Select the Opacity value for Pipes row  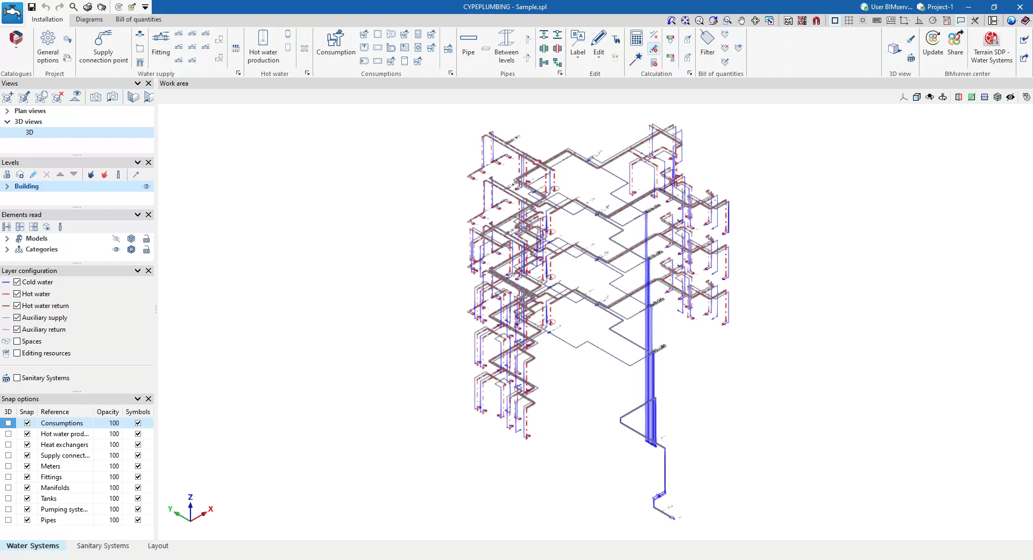coord(114,520)
